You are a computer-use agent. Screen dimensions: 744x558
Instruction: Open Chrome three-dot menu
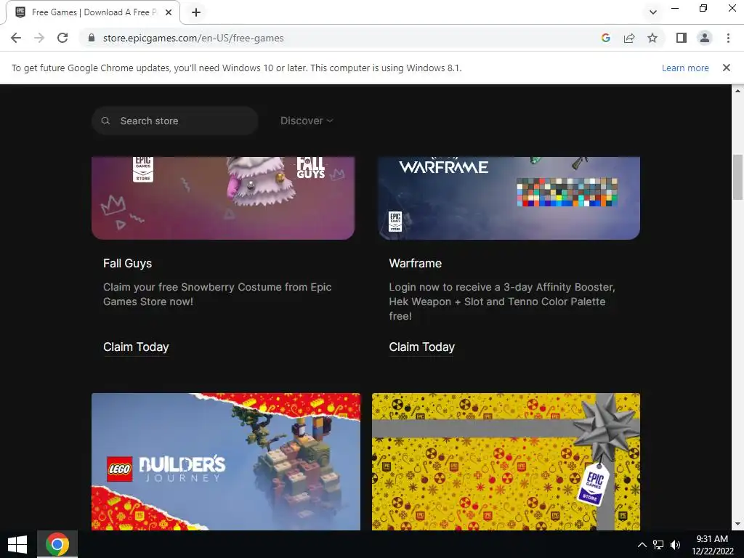click(x=728, y=38)
